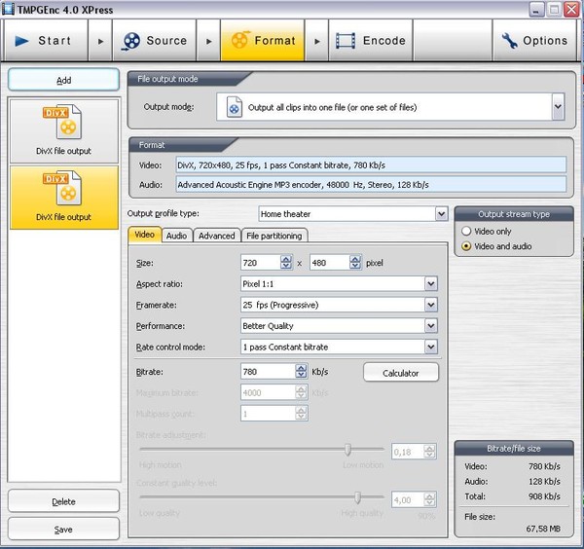The image size is (584, 549).
Task: Select the first unselected DivX file output item
Action: click(x=63, y=130)
